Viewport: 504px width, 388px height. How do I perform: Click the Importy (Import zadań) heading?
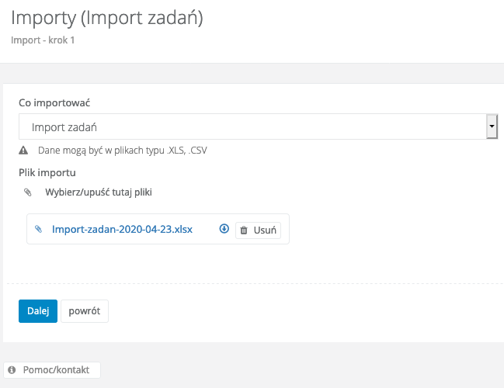107,18
